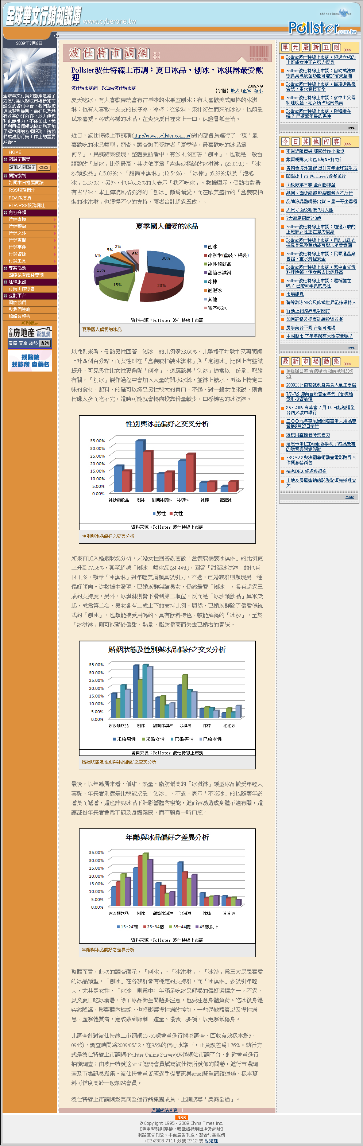Expand the 行銷資源 submenu arrow
This screenshot has width=363, height=1146.
(x=55, y=254)
